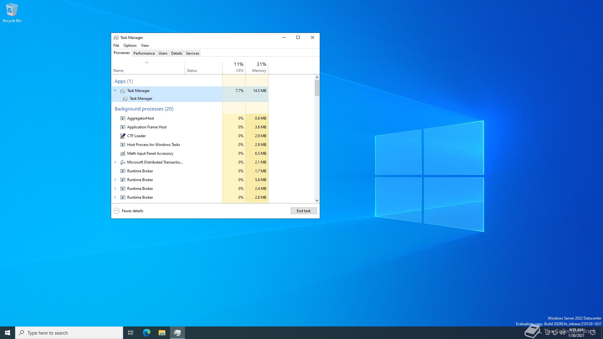Click the Fewer details collapse arrow

pos(117,211)
